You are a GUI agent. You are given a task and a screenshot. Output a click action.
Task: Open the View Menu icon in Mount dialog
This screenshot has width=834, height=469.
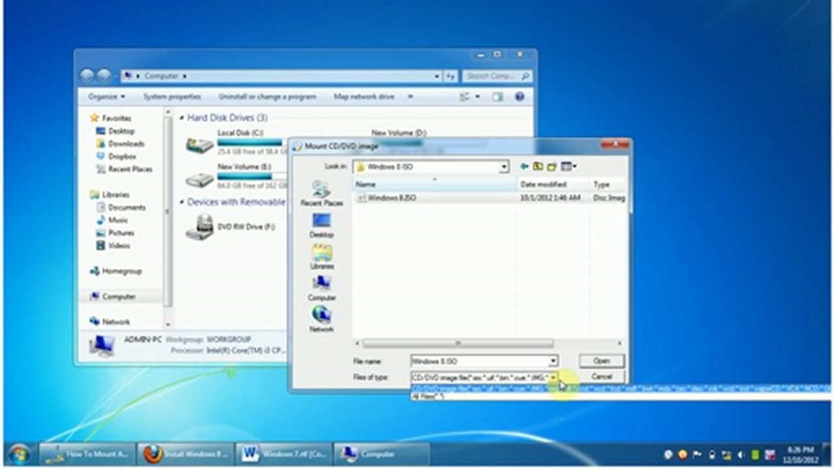tap(569, 167)
